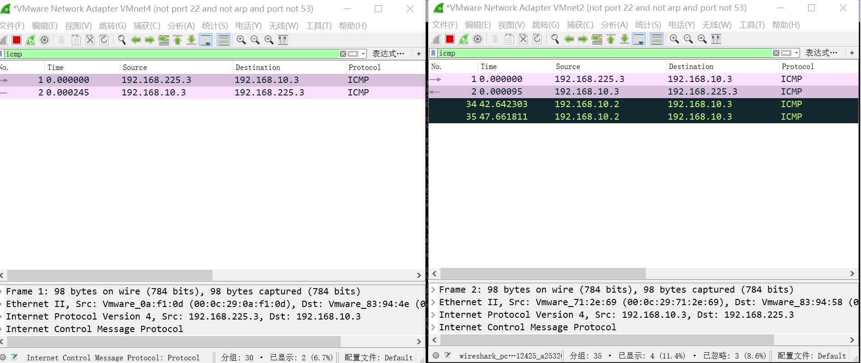
Task: Open filter history dropdown in VMnet2 window
Action: coord(796,53)
